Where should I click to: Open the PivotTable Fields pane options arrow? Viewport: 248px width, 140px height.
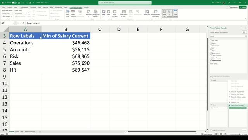click(241, 28)
